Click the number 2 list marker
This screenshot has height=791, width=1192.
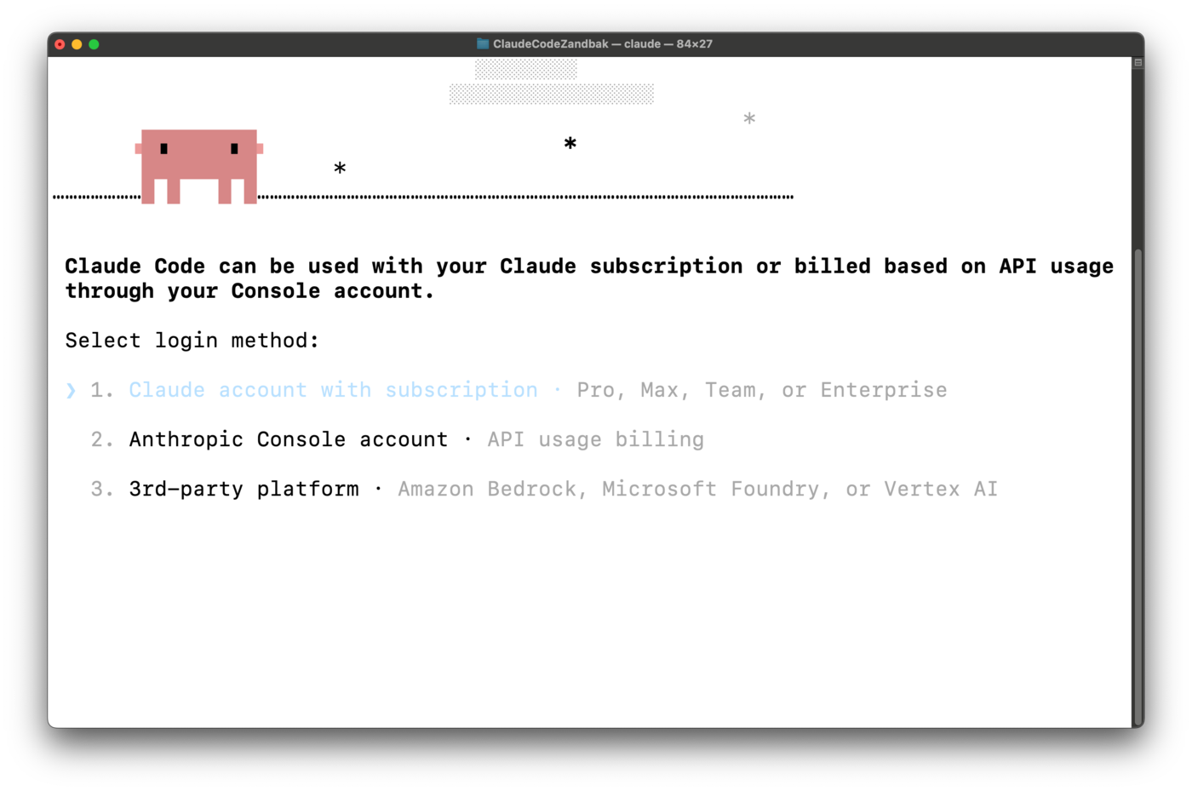[x=101, y=439]
